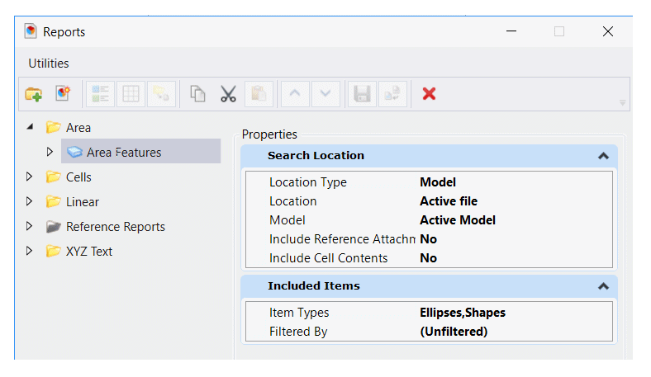Move the item up with arrow
Image resolution: width=651 pixels, height=377 pixels.
[x=295, y=94]
